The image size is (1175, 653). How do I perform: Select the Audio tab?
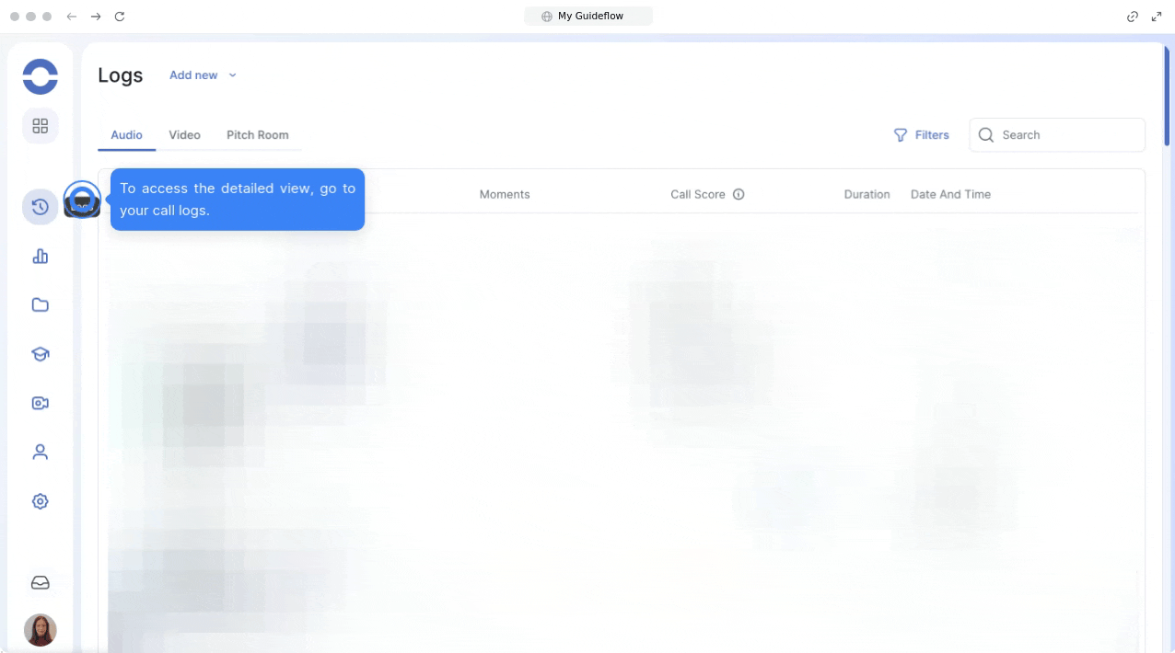pyautogui.click(x=126, y=135)
